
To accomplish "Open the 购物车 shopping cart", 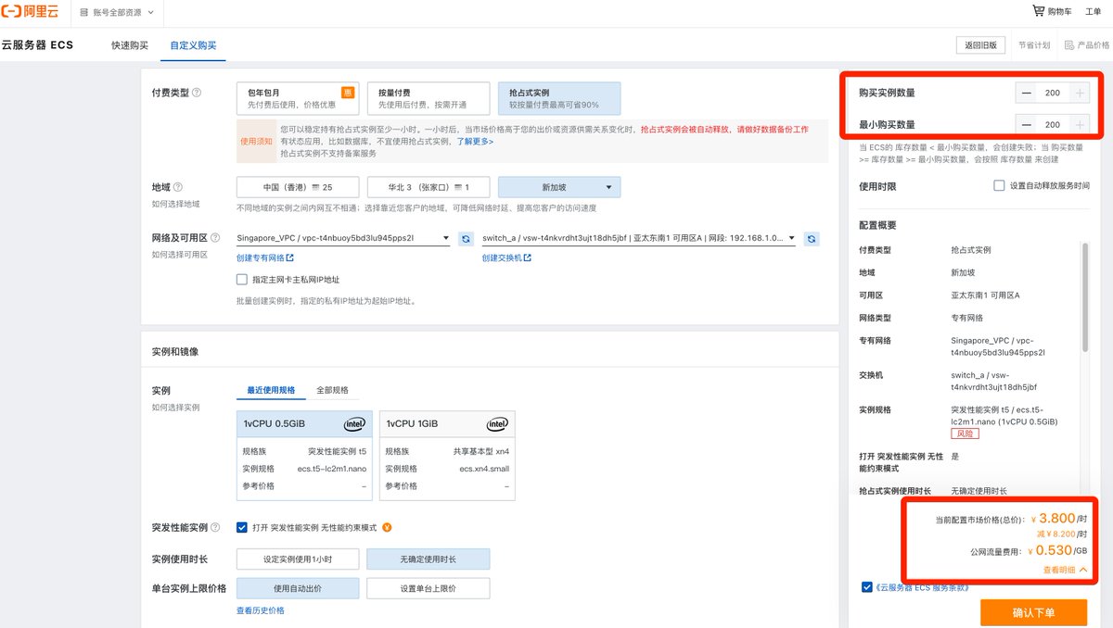I will pyautogui.click(x=1053, y=11).
